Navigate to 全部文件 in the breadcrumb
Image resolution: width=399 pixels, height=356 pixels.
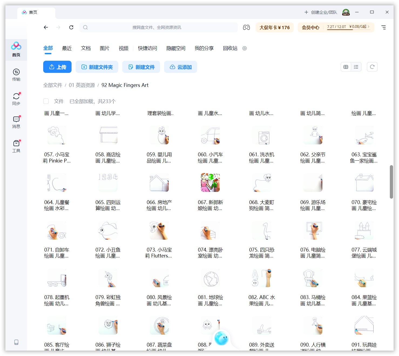click(x=53, y=85)
